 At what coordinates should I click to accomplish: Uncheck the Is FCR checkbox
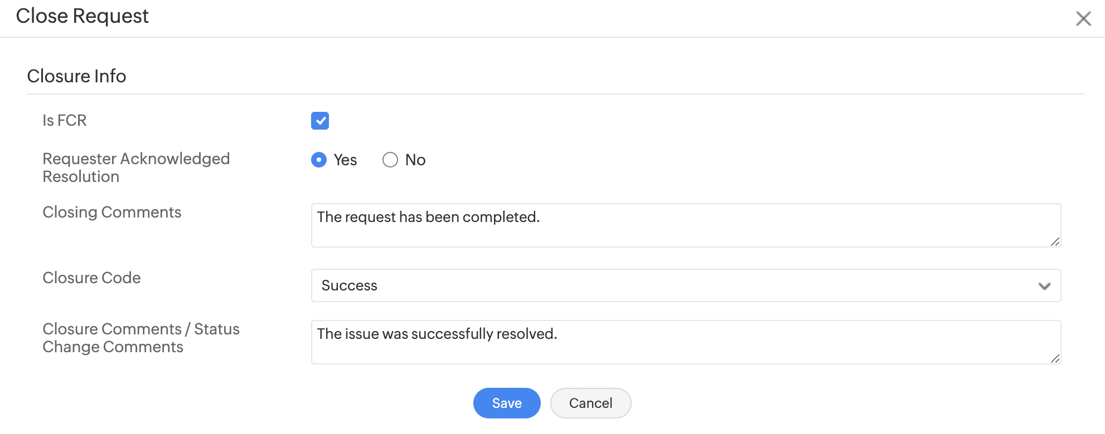(320, 121)
